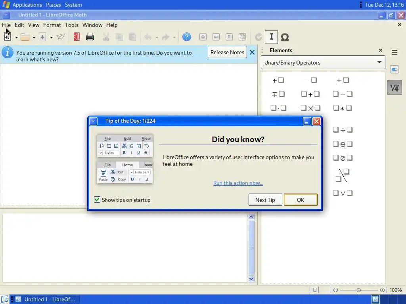This screenshot has width=406, height=304.
Task: Open LibreOffice Help question-mark icon
Action: [187, 37]
